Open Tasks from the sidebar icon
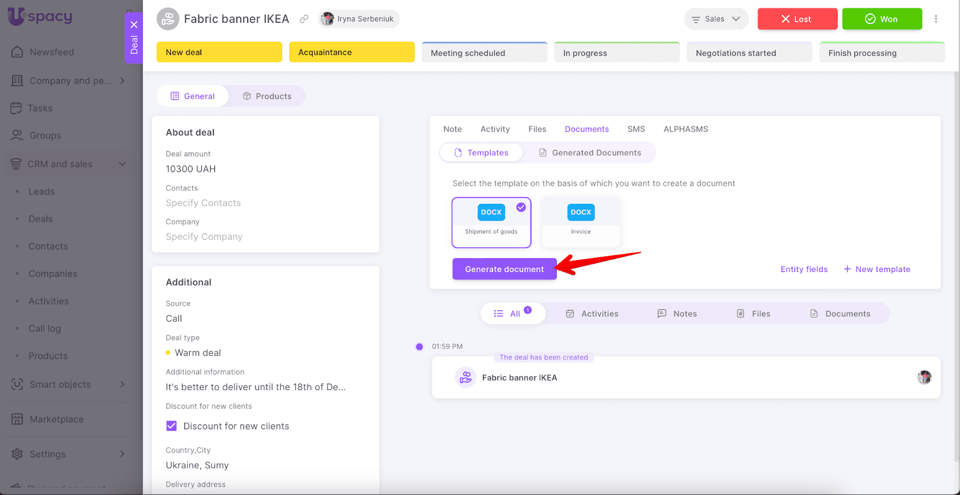 pyautogui.click(x=16, y=108)
